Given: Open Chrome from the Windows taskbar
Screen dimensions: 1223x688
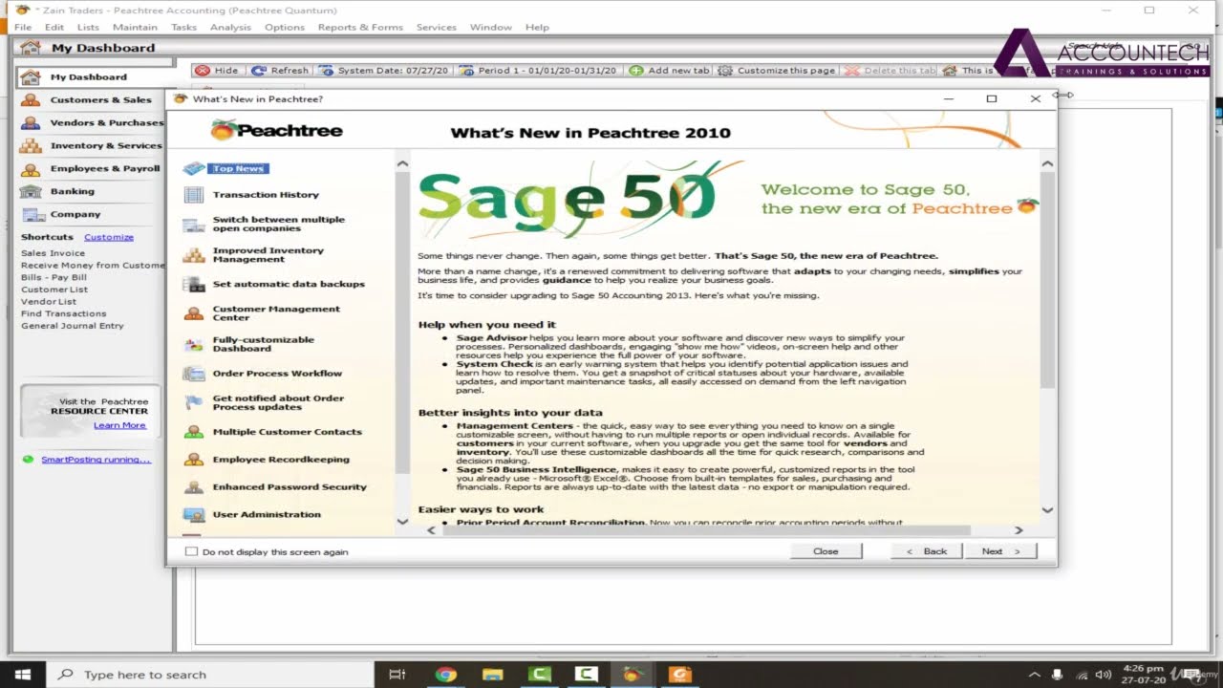Looking at the screenshot, I should [445, 675].
